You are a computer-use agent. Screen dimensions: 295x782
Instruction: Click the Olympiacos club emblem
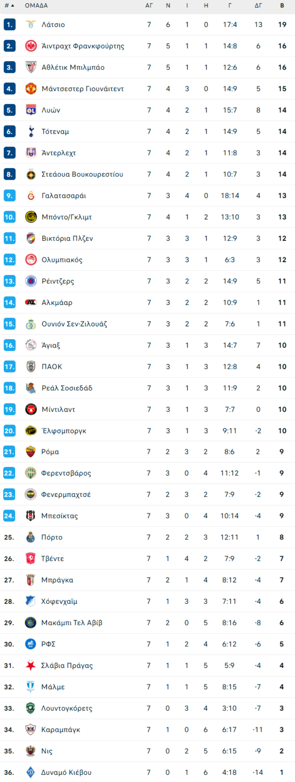tap(31, 260)
